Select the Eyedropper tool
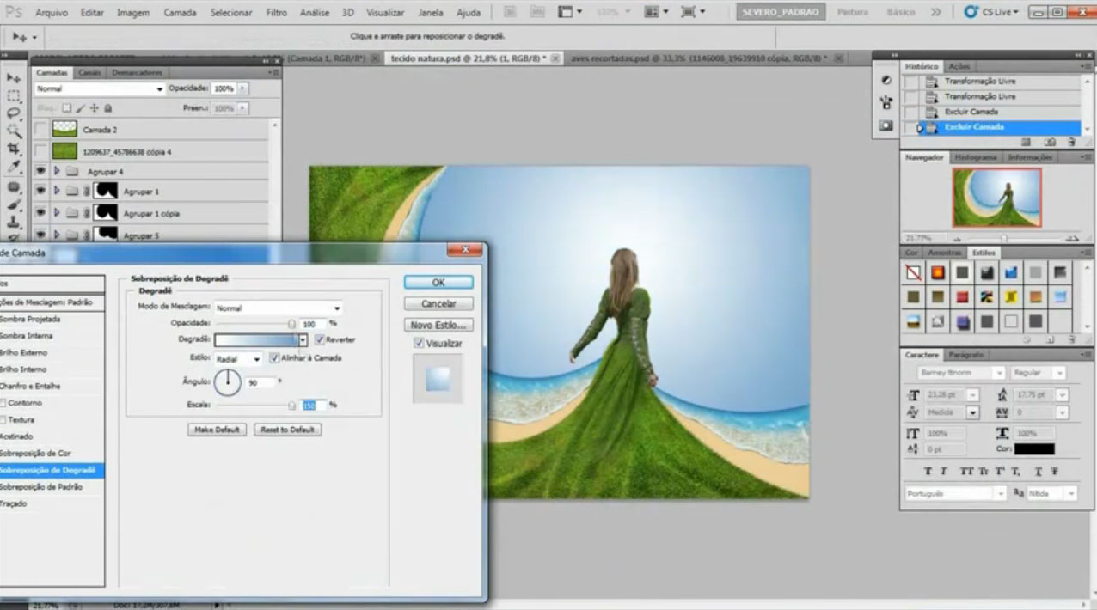The image size is (1097, 610). pyautogui.click(x=14, y=167)
